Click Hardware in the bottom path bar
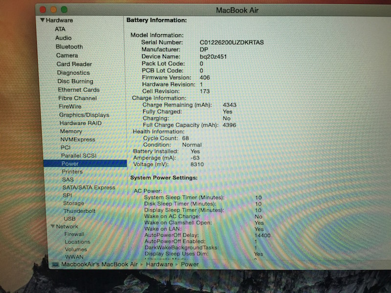The width and height of the screenshot is (391, 293). tap(159, 264)
